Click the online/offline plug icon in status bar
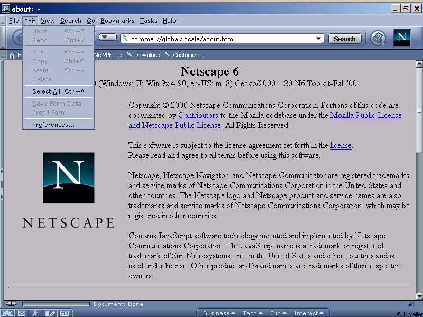This screenshot has width=423, height=317. [11, 304]
